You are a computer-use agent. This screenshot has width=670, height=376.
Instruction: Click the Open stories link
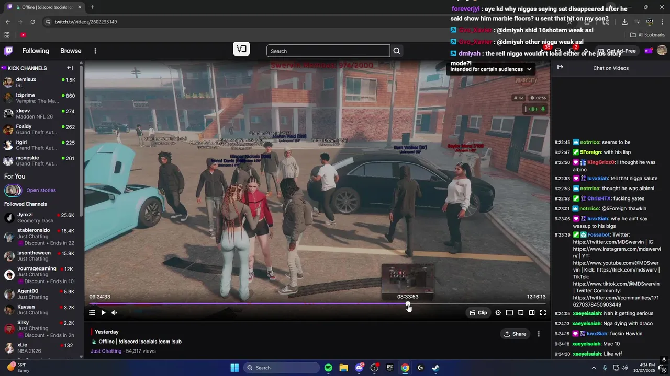(41, 190)
